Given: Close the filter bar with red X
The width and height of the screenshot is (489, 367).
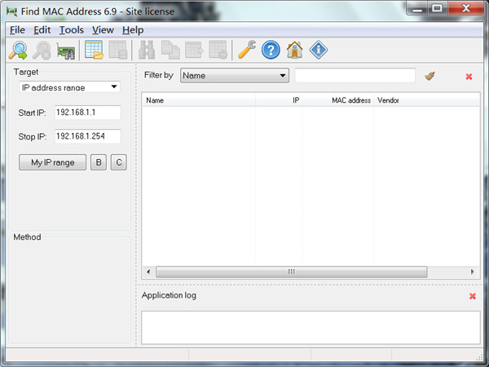Looking at the screenshot, I should point(469,77).
